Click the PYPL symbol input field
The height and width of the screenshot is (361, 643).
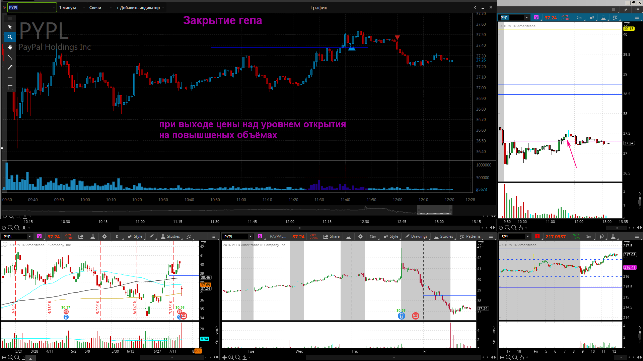(32, 7)
